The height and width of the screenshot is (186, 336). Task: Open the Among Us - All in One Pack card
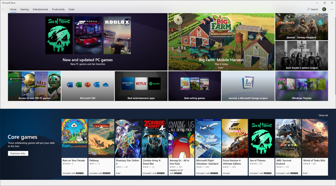(x=181, y=138)
